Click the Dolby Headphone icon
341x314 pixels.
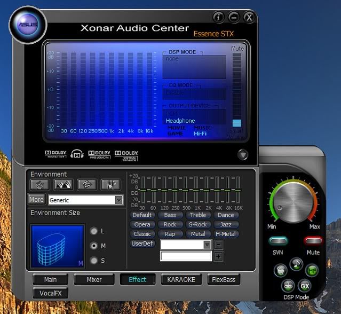[77, 154]
